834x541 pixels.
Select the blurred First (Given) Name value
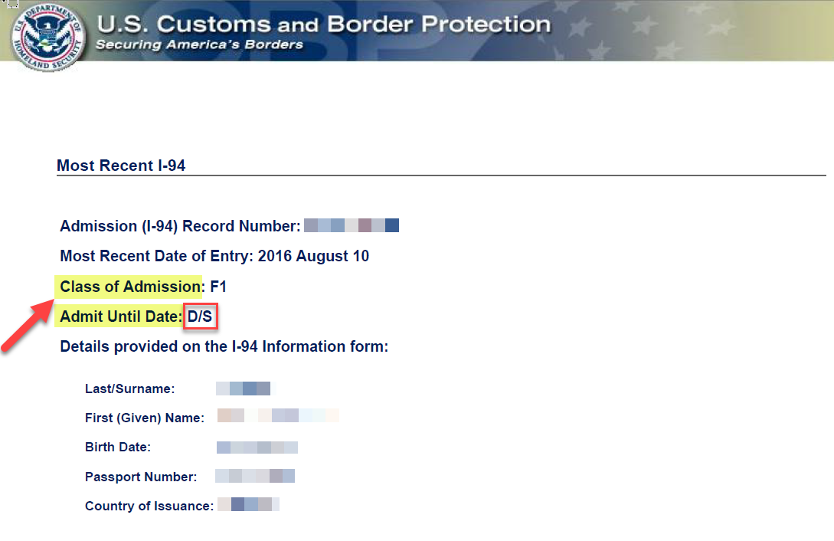pyautogui.click(x=278, y=416)
